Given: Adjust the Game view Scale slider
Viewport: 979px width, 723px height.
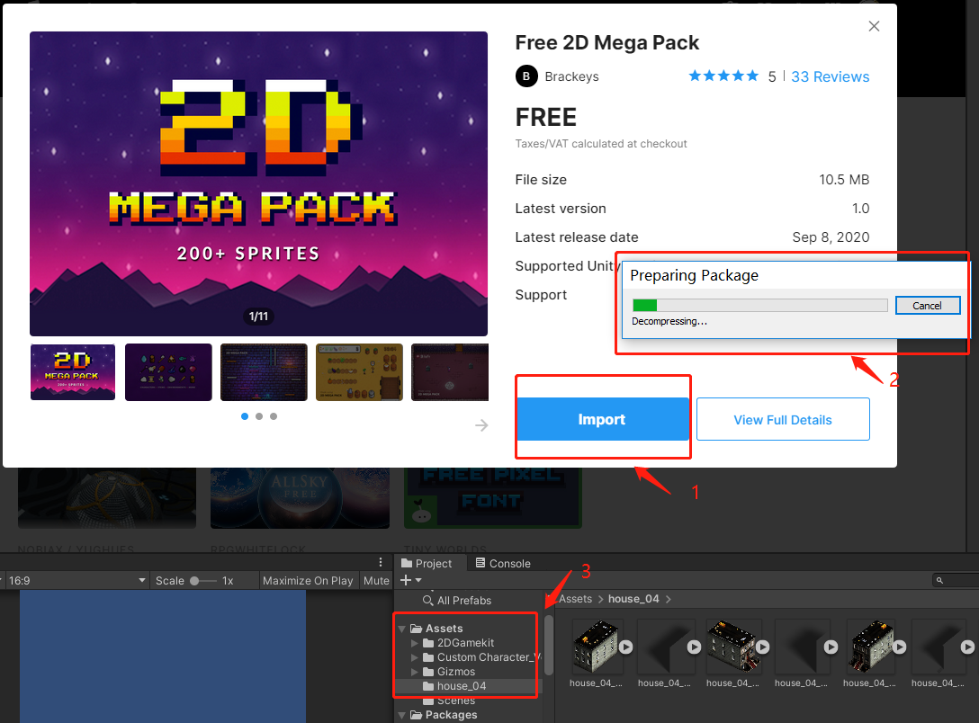Looking at the screenshot, I should pyautogui.click(x=203, y=580).
